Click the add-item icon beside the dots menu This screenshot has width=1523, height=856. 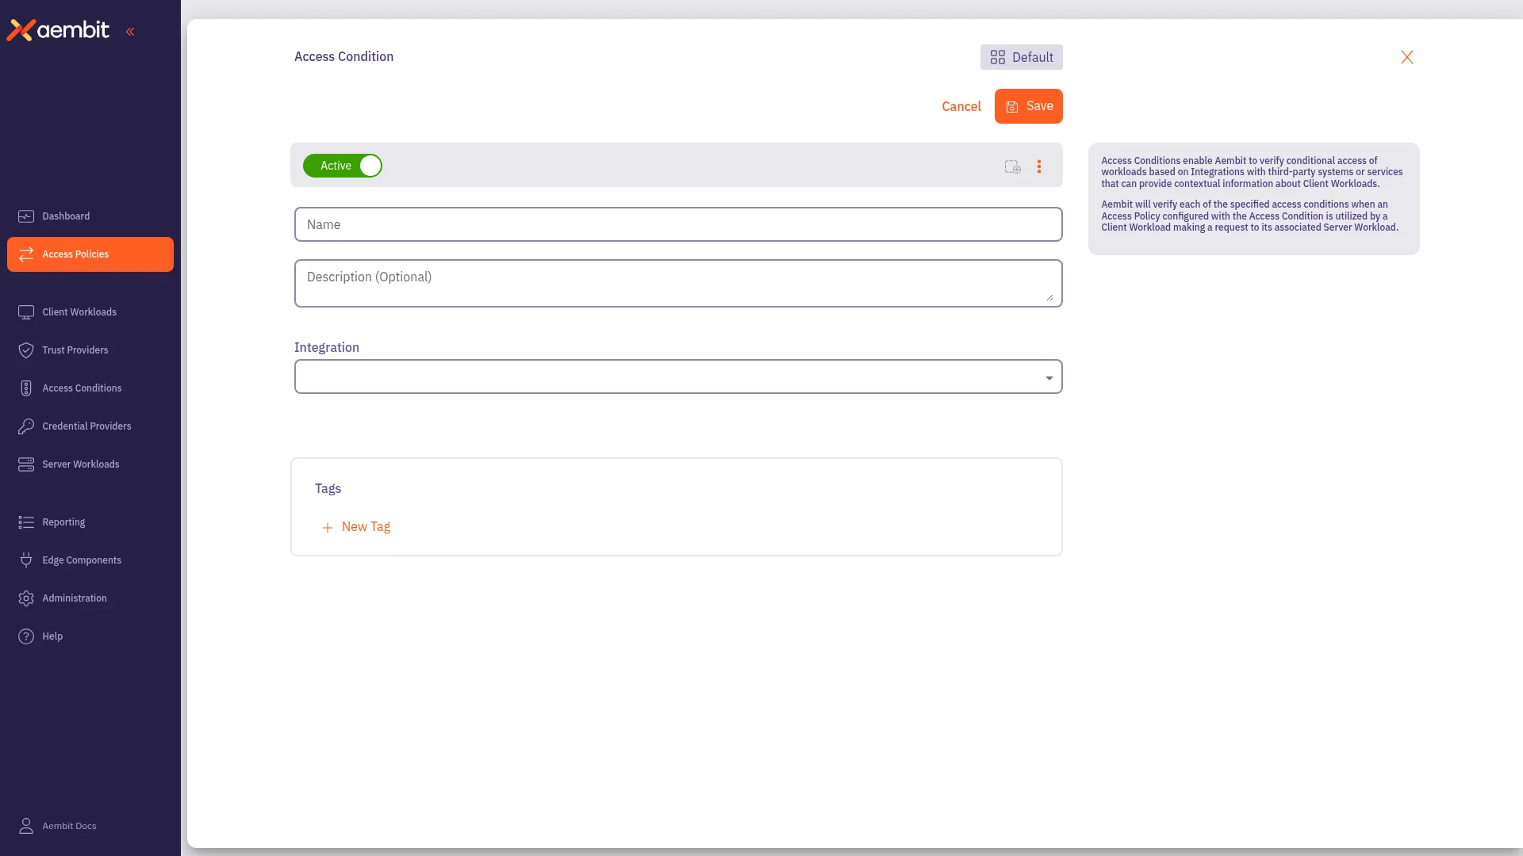click(1013, 166)
